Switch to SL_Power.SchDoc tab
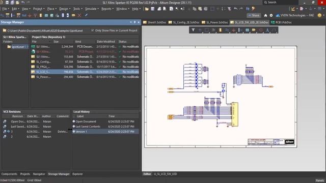 [215, 22]
